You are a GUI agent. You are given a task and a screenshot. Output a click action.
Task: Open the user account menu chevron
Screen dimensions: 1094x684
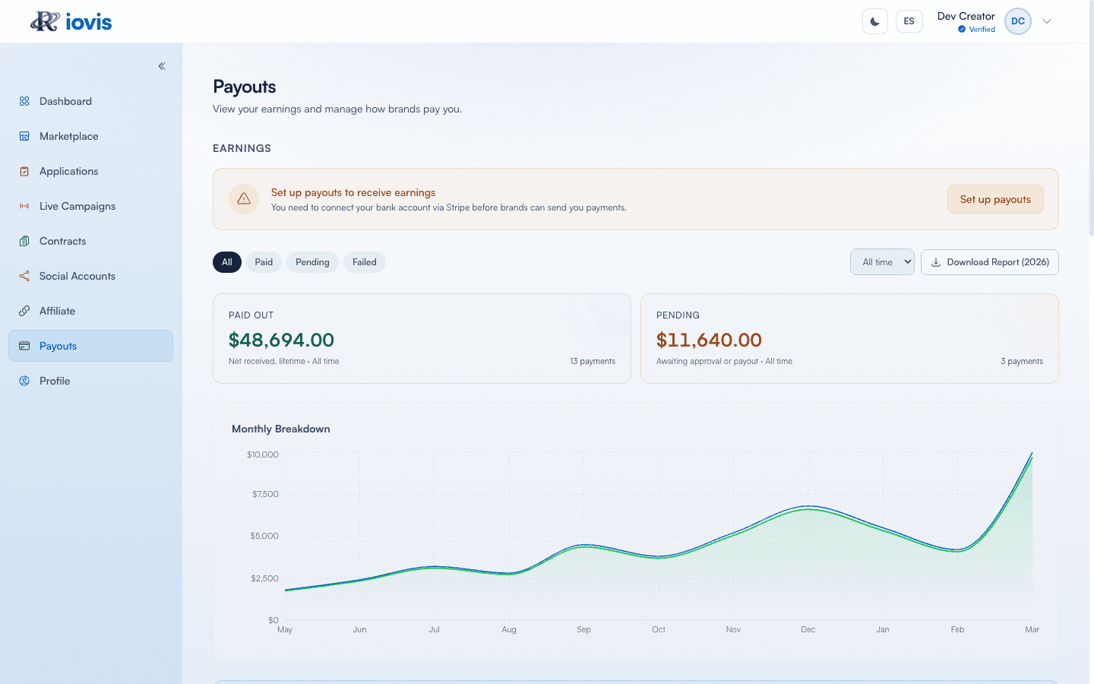tap(1047, 21)
